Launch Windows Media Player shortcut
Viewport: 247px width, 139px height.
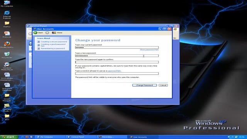[x=7, y=66]
